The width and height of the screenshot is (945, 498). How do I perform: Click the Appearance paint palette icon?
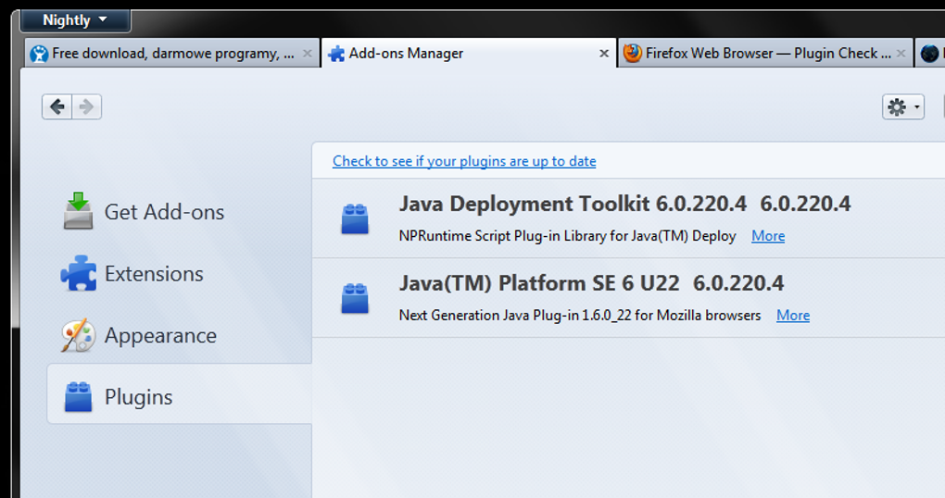tap(79, 335)
